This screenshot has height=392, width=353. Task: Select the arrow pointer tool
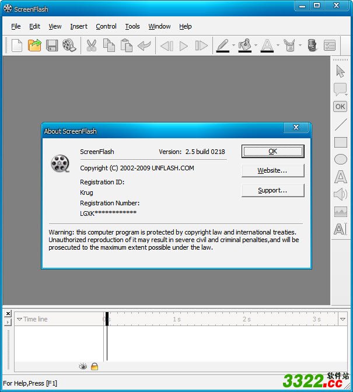pos(340,71)
